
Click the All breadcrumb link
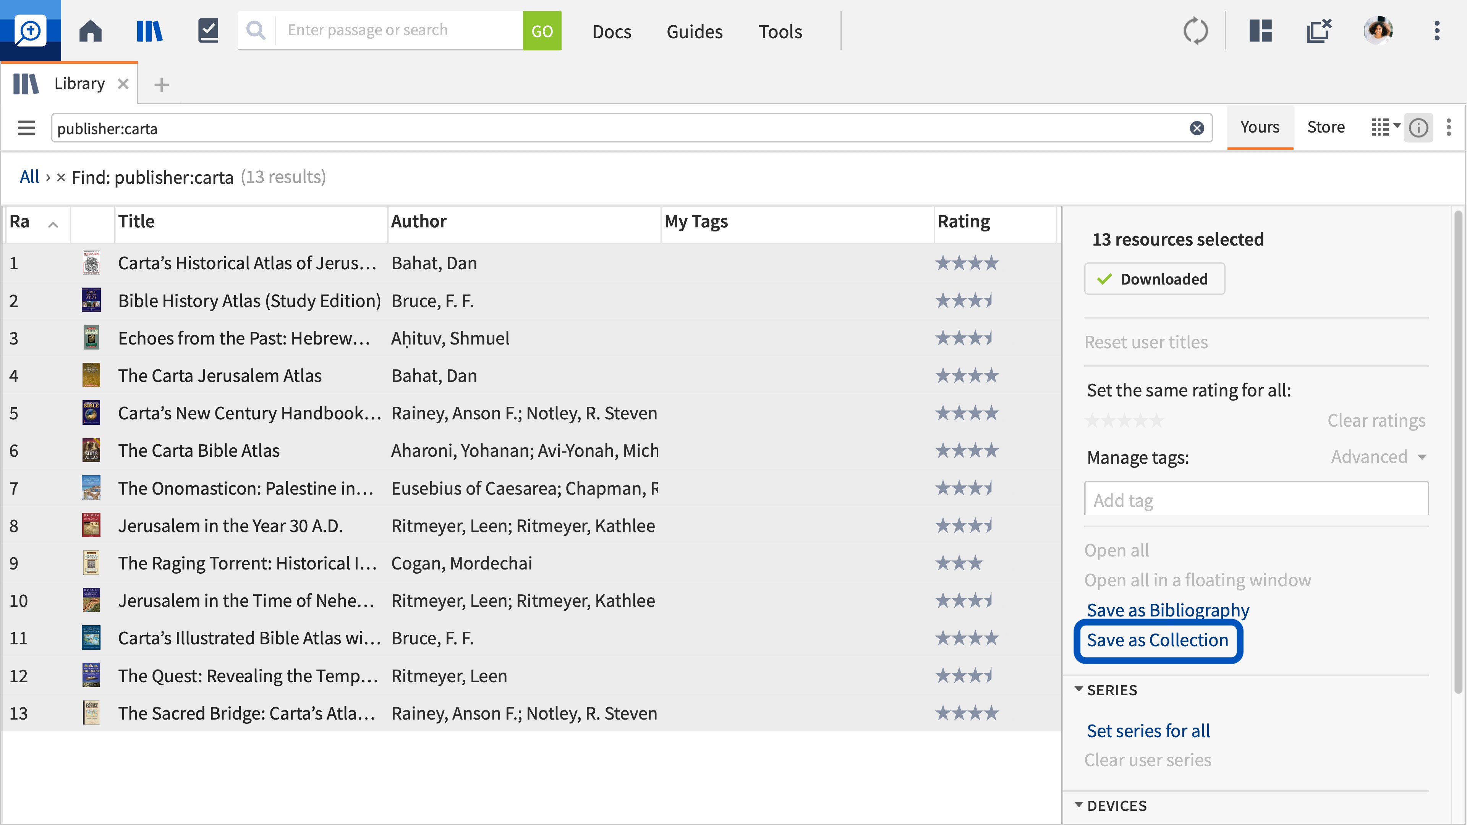pos(30,177)
